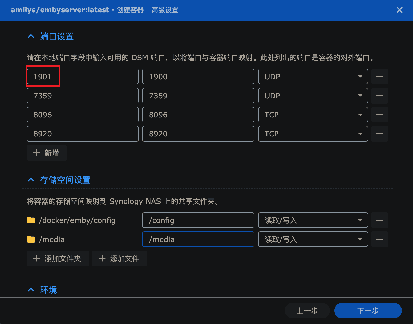Screen dimensions: 413x324
Task: Collapse the 端口设置 section
Action: pyautogui.click(x=31, y=36)
